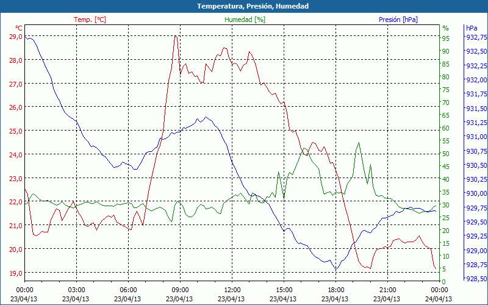Click the '06:00' time axis label
The width and height of the screenshot is (488, 305).
pos(128,290)
